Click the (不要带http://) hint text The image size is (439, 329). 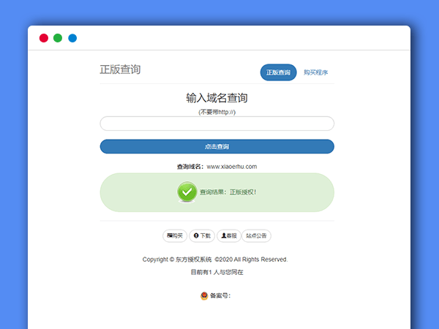click(217, 112)
